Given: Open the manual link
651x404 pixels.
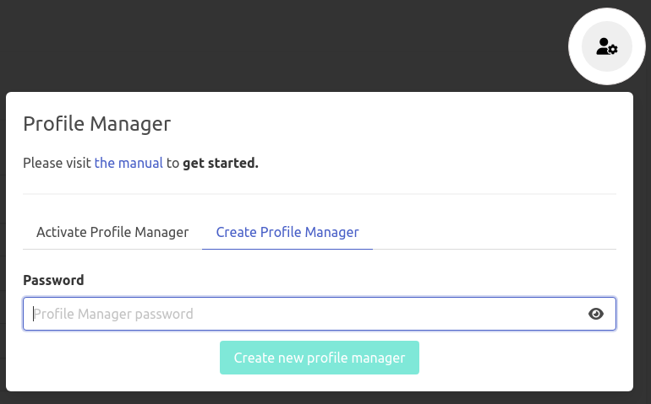Looking at the screenshot, I should click(129, 163).
